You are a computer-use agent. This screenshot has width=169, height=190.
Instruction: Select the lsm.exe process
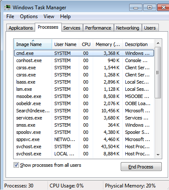(84, 89)
